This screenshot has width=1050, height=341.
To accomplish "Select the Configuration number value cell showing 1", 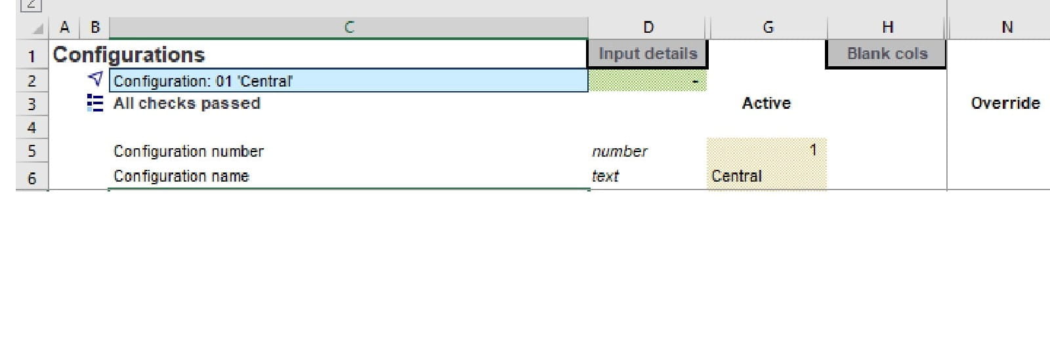I will [x=766, y=151].
